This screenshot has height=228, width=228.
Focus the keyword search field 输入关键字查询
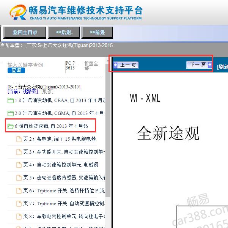click(x=25, y=65)
